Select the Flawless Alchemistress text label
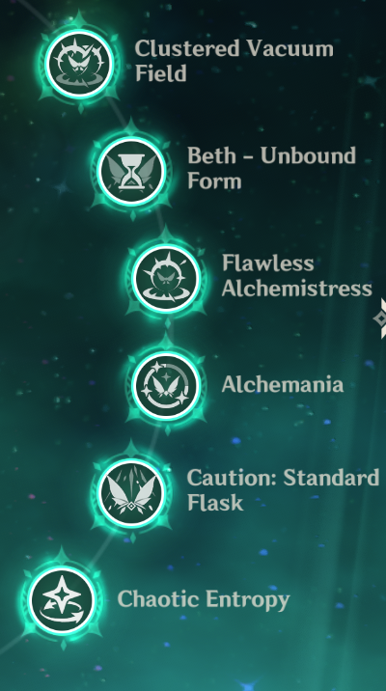386x691 pixels. (x=297, y=275)
